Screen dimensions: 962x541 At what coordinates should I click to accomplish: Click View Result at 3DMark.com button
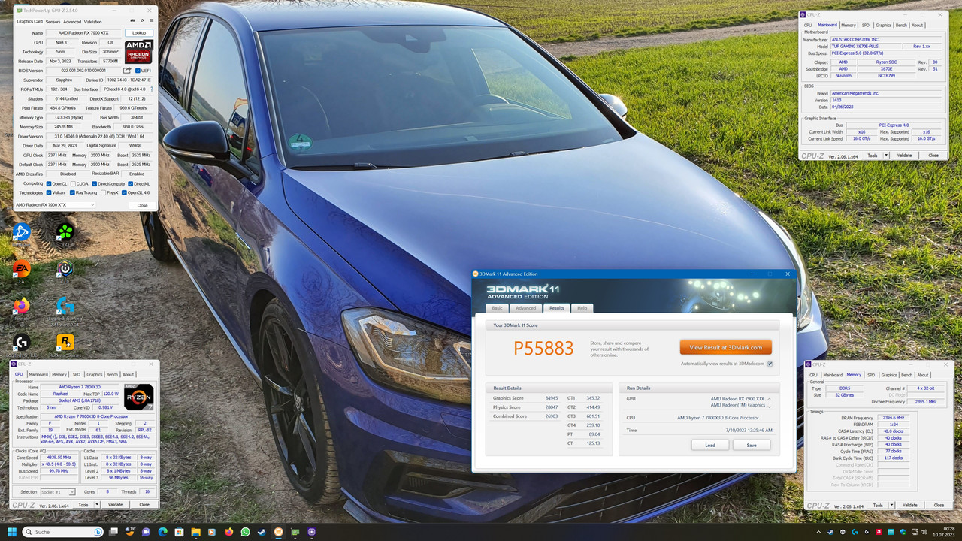click(x=726, y=347)
